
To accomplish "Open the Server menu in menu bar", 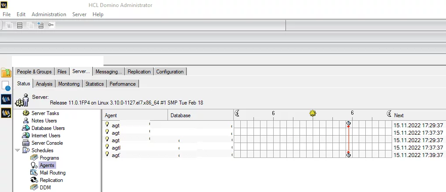I will (x=79, y=14).
